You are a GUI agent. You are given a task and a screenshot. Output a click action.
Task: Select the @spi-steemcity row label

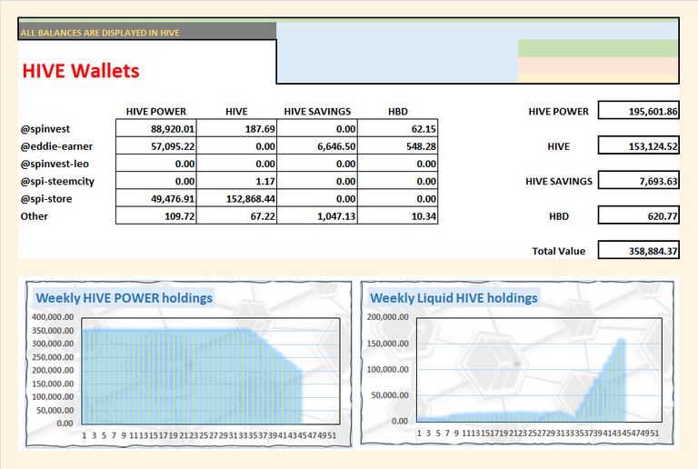point(57,182)
